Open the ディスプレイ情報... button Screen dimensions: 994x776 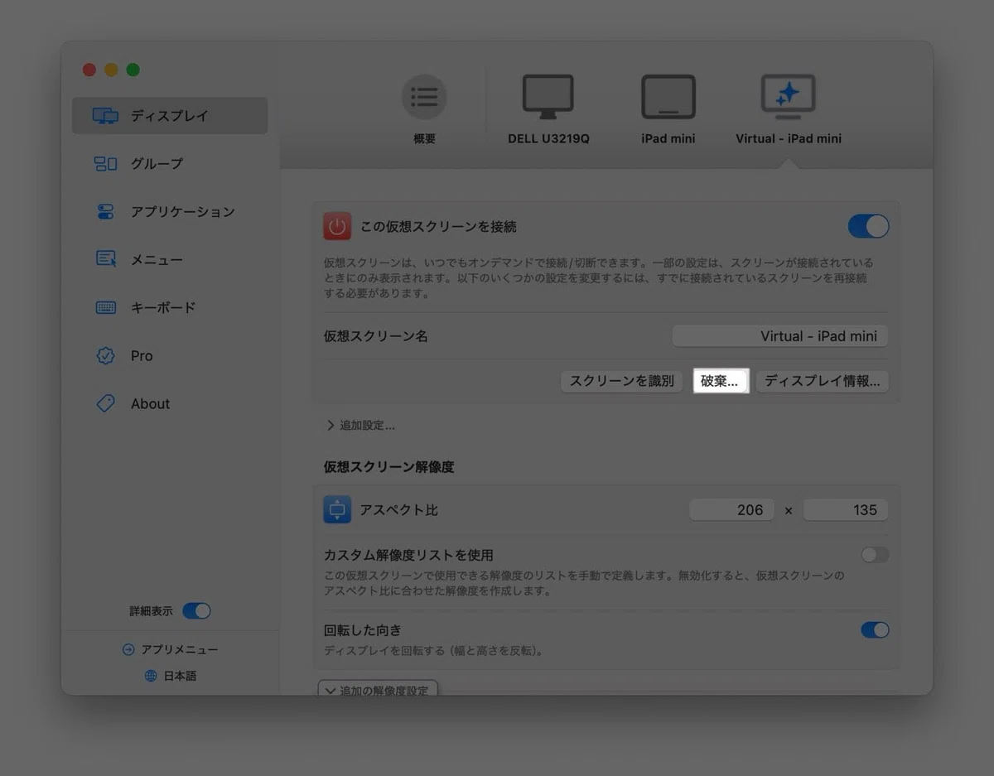pyautogui.click(x=823, y=382)
